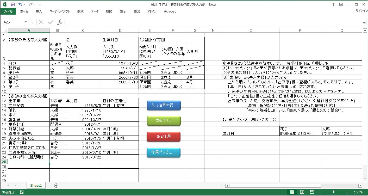This screenshot has width=368, height=196.
Task: Open Customize Quick Access Toolbar menu
Action: click(40, 4)
